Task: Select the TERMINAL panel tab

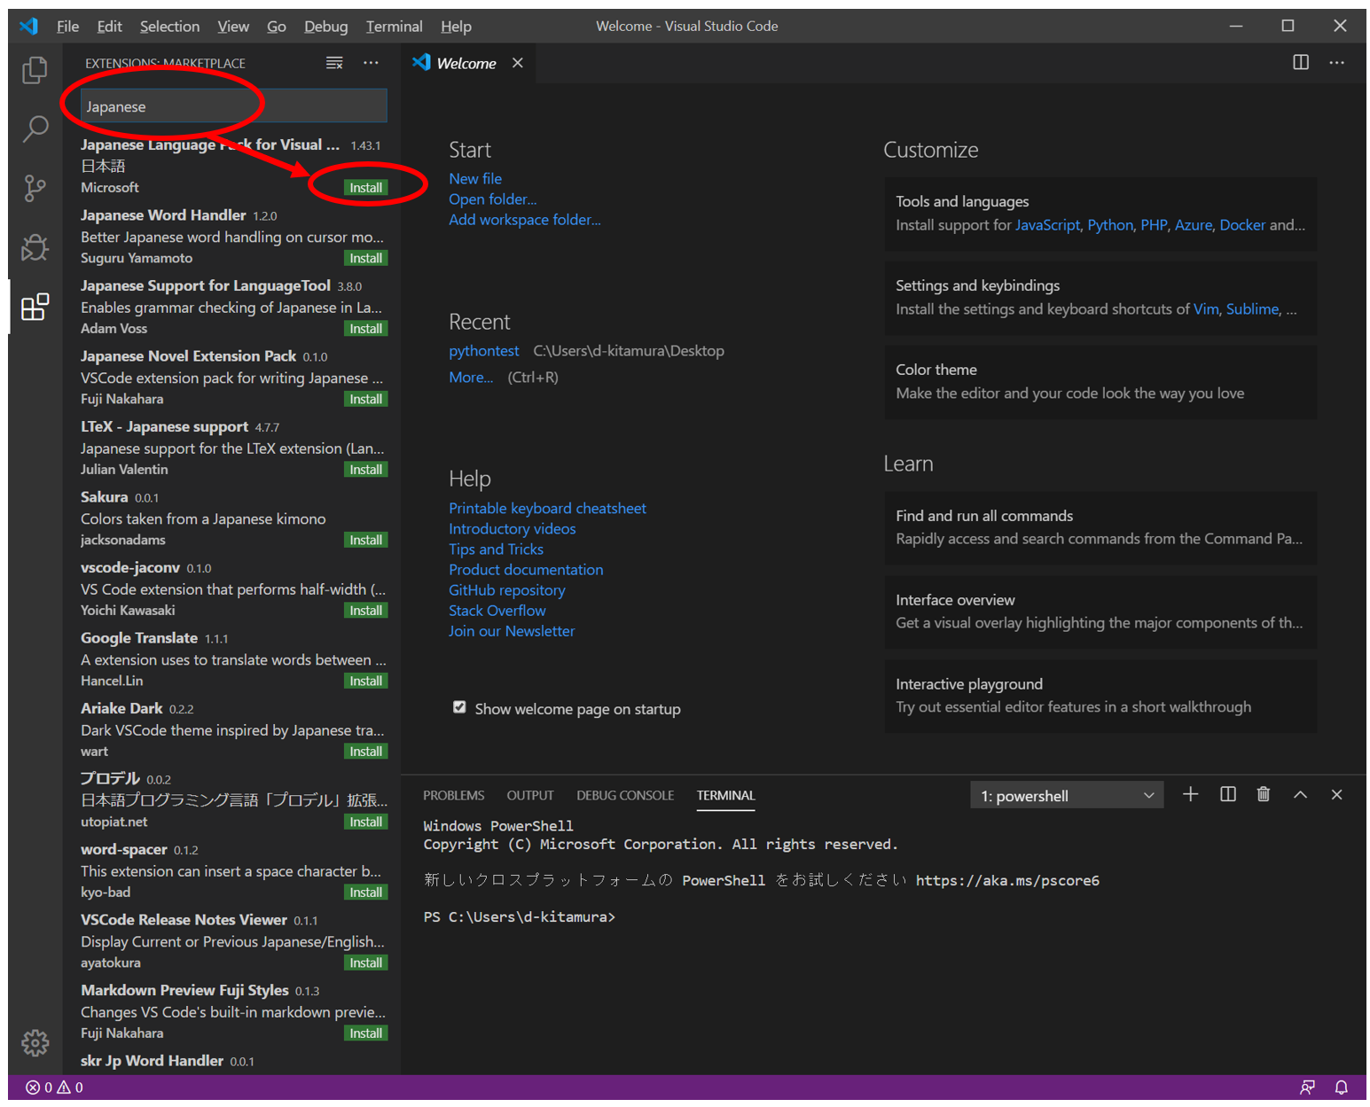Action: click(x=725, y=795)
